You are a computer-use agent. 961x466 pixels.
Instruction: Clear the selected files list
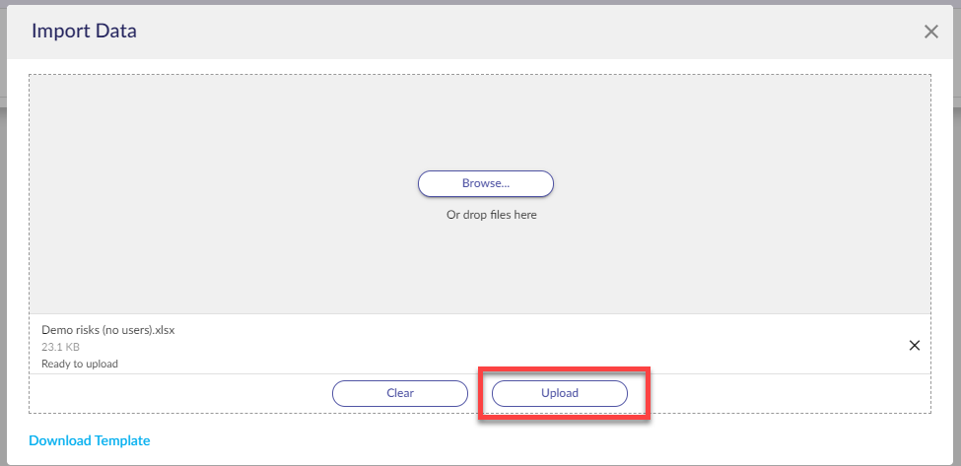pyautogui.click(x=399, y=393)
